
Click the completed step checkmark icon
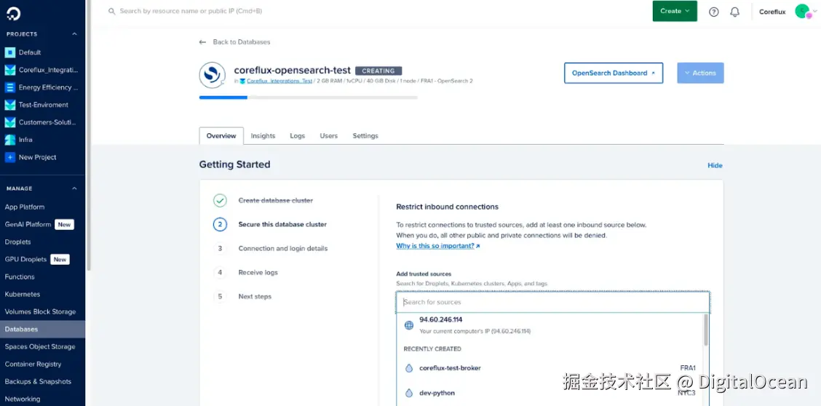pyautogui.click(x=220, y=200)
